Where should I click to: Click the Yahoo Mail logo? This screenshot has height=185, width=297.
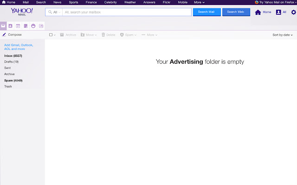coord(22,12)
